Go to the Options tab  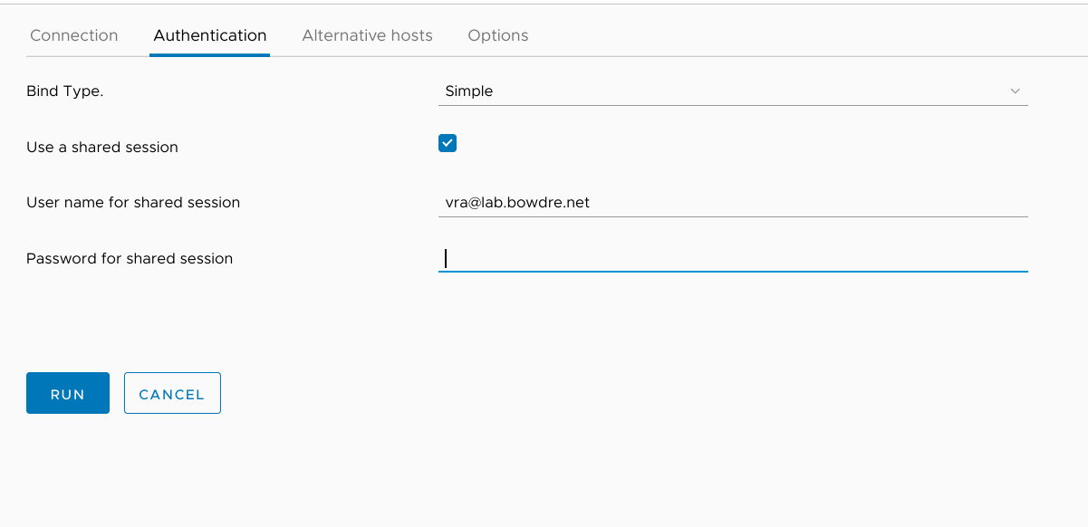[498, 36]
